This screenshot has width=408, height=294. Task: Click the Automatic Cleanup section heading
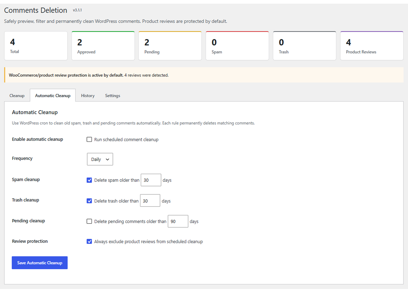35,112
